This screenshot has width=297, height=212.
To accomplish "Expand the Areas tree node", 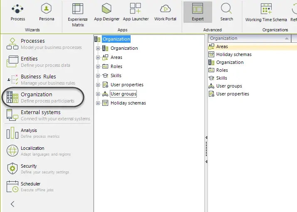I will 98,57.
